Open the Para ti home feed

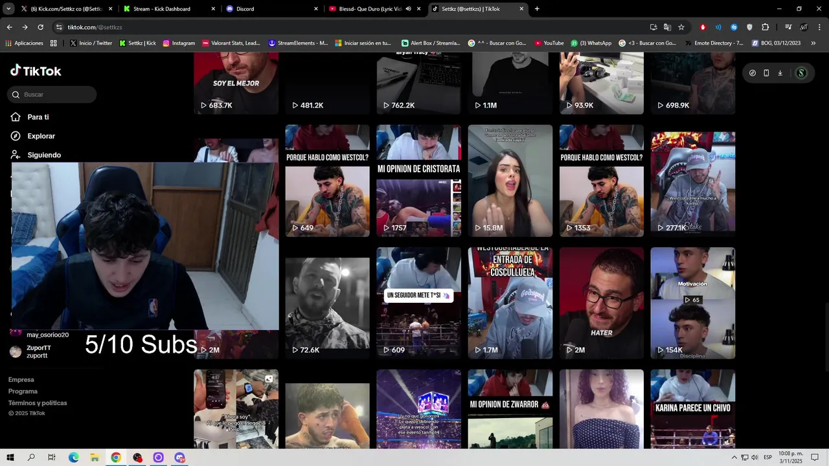(30, 117)
